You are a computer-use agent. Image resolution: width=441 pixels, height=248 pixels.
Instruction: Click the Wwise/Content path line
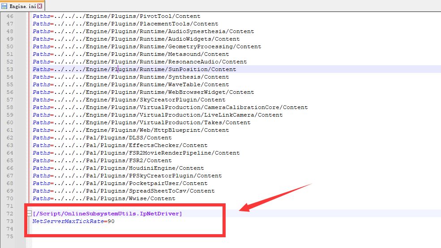pos(104,198)
